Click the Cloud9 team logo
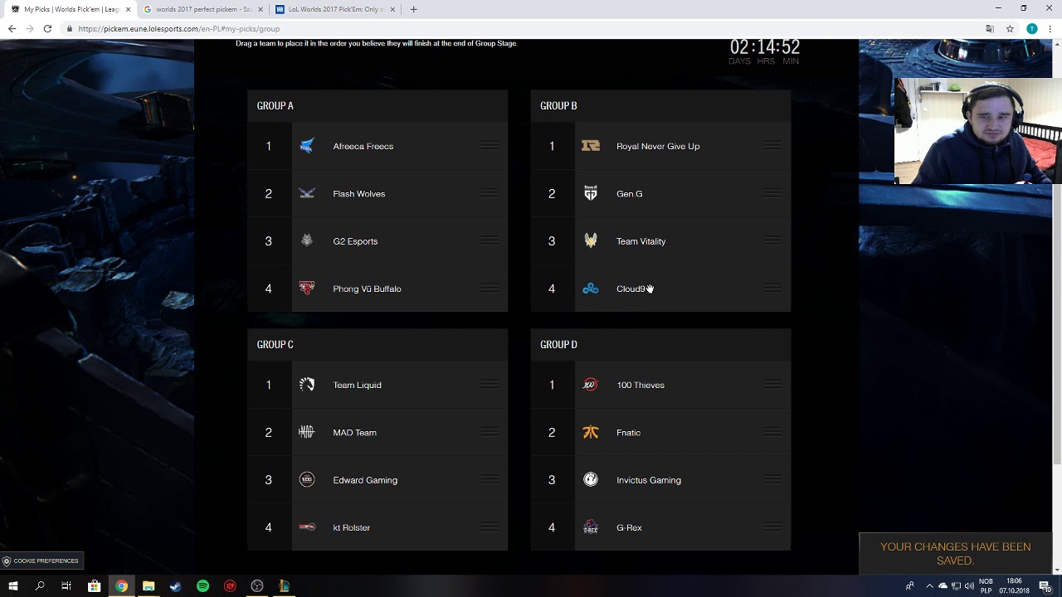Image resolution: width=1062 pixels, height=597 pixels. click(x=591, y=289)
